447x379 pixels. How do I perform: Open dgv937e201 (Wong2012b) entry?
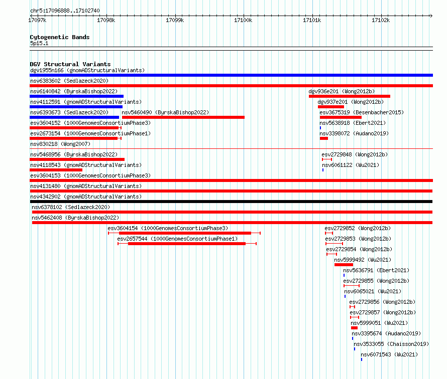pos(351,102)
